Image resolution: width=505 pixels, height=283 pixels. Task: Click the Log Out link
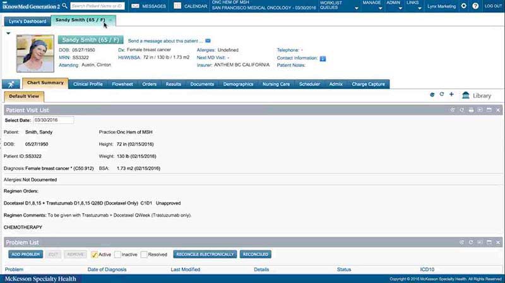click(x=493, y=6)
